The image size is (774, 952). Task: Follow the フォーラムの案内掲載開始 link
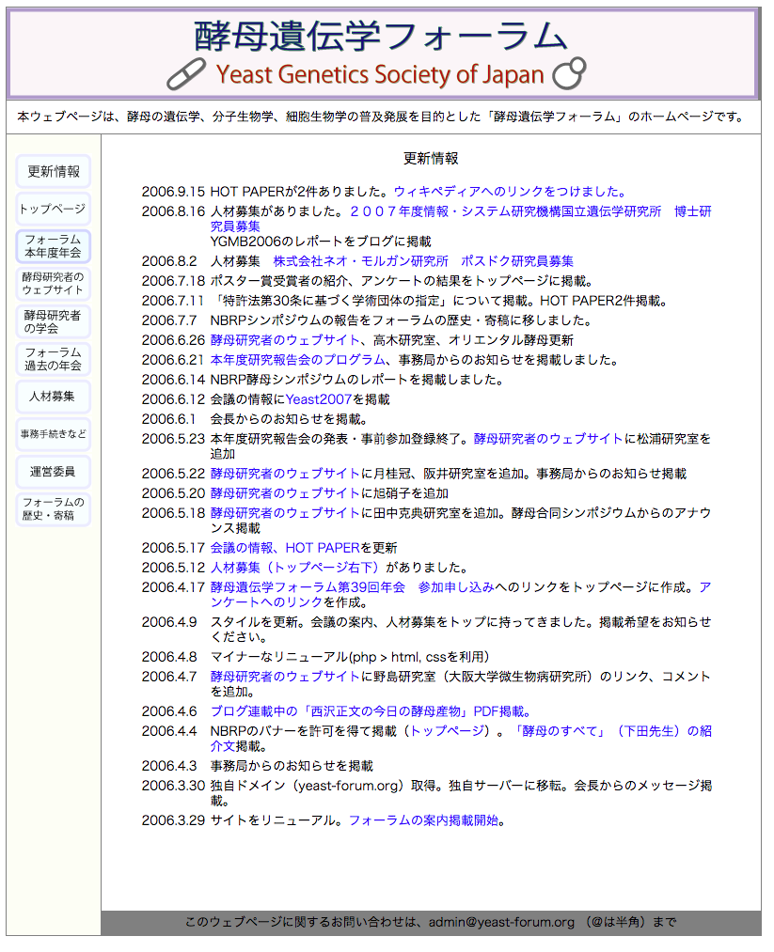tap(423, 820)
